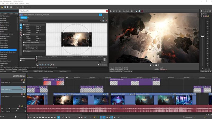Viewport: 212px width, 119px height.
Task: Collapse the Rotation property group
Action: coord(24,35)
